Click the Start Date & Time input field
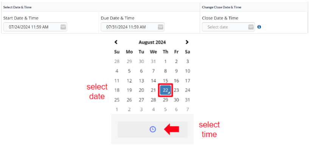Viewport: 309px width, 147px height. coord(35,27)
